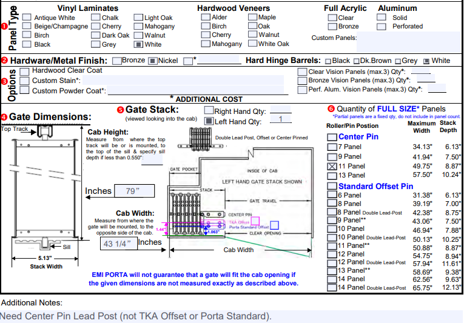
Task: Check the custom asterisk hardware finish box
Action: point(188,61)
